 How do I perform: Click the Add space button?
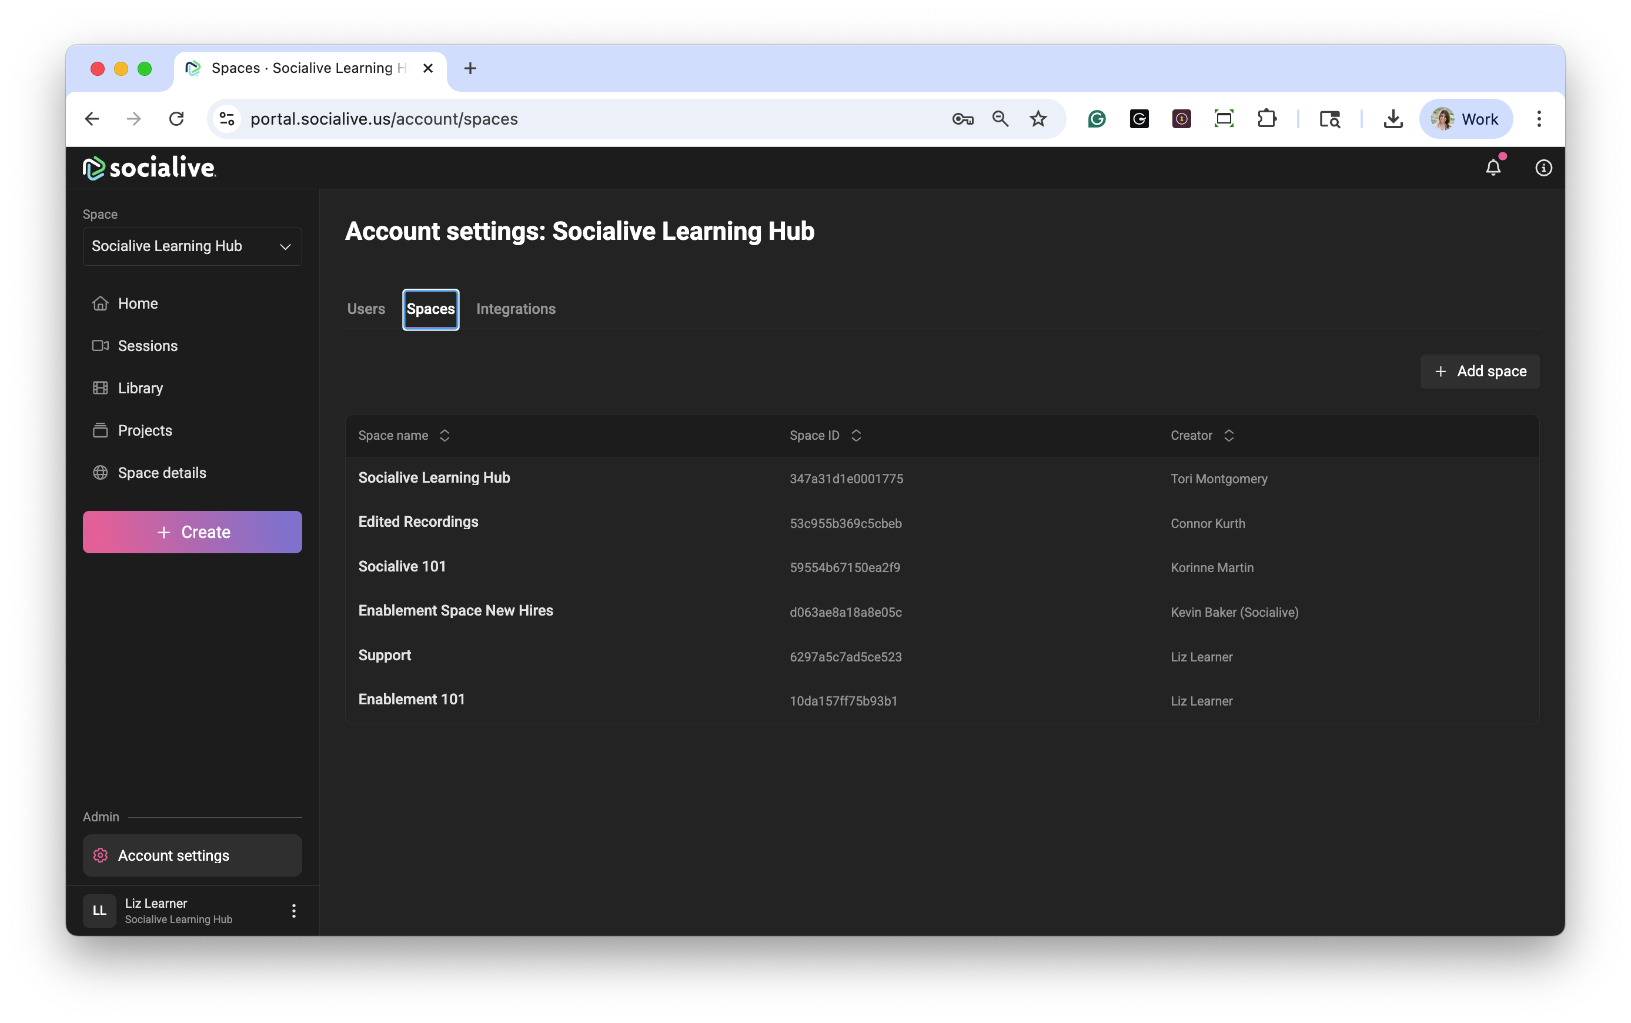(x=1479, y=372)
